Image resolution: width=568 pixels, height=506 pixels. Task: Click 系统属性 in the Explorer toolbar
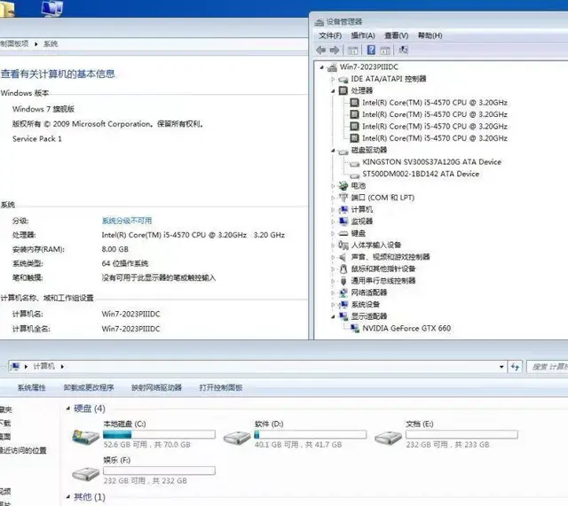[32, 388]
